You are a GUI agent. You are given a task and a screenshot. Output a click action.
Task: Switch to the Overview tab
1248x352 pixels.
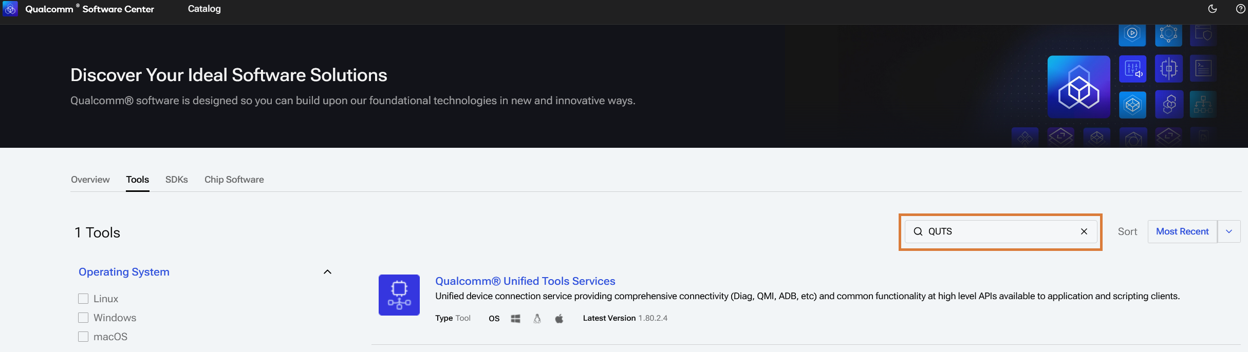pyautogui.click(x=90, y=180)
